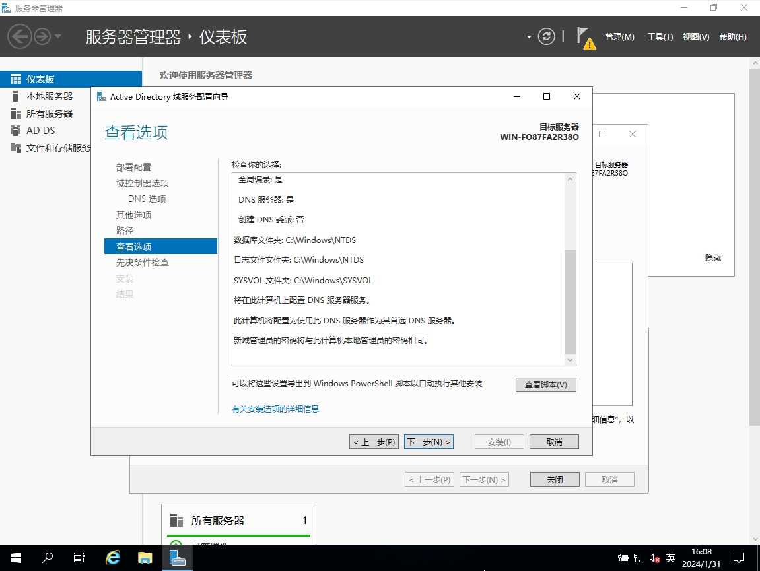
Task: Click 下一步(N) in the AD wizard
Action: pyautogui.click(x=429, y=442)
